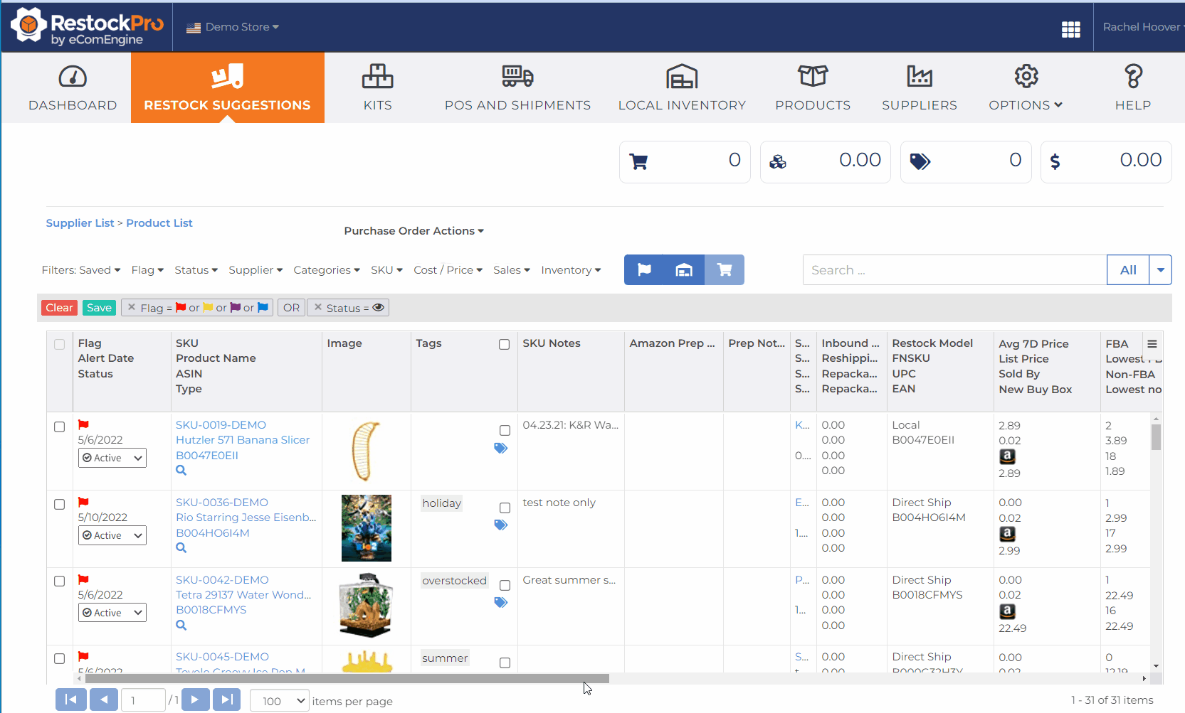The height and width of the screenshot is (713, 1185).
Task: Open the table column menu icon
Action: [1152, 344]
